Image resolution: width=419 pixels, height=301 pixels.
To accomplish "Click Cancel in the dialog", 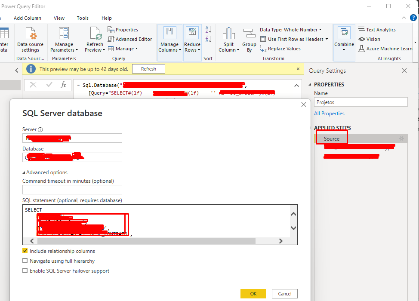I will click(285, 294).
